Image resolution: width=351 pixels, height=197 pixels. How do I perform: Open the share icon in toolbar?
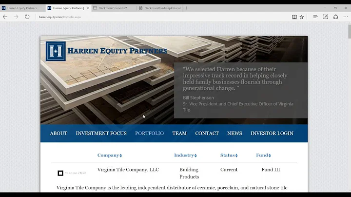[x=335, y=17]
